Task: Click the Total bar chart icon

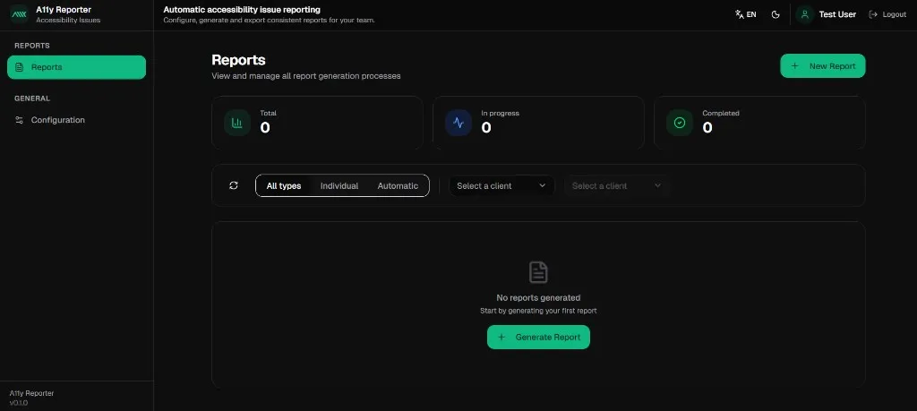Action: click(x=237, y=123)
